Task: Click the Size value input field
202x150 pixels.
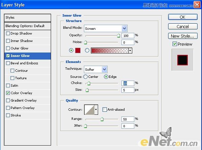Action: [128, 90]
